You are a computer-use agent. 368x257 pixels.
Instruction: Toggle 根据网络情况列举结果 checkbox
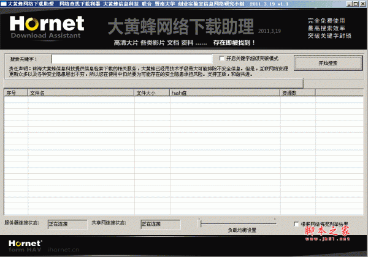coord(296,224)
